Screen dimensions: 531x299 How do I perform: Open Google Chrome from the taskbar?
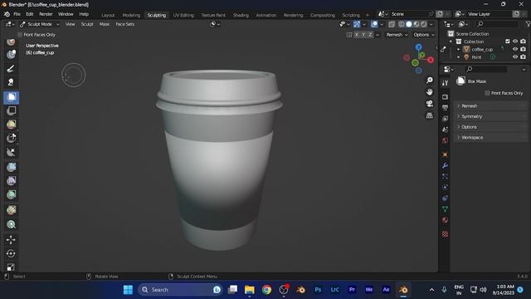(x=266, y=290)
